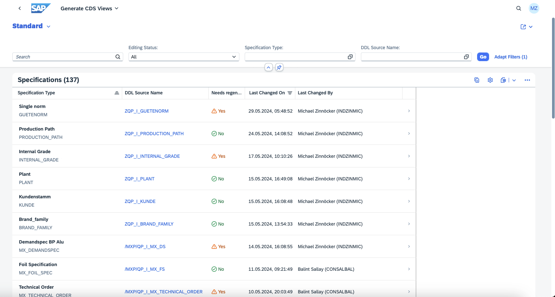Viewport: 555px width, 297px height.
Task: Click the table copy icon
Action: point(477,80)
